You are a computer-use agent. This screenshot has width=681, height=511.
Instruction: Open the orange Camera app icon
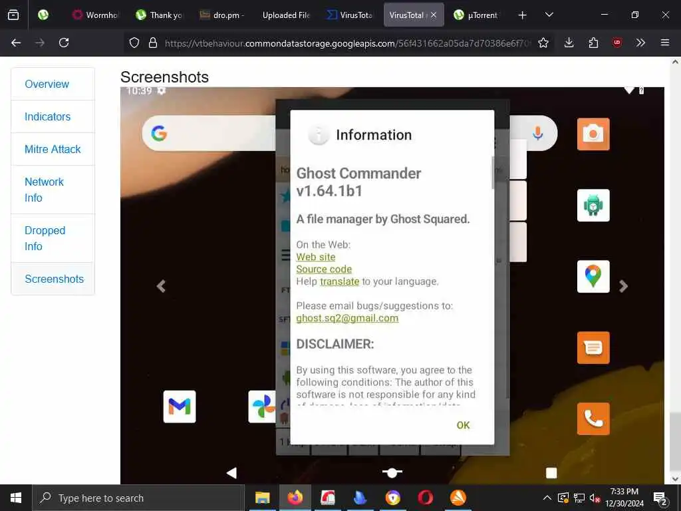[x=593, y=134]
